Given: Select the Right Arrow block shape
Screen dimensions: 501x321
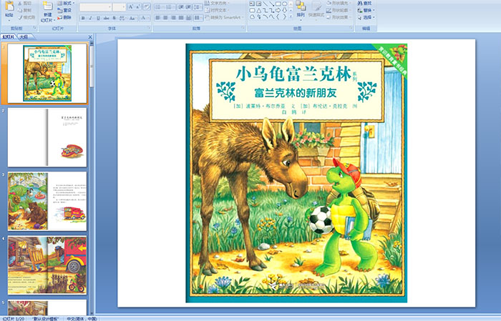Looking at the screenshot, I should point(278,11).
